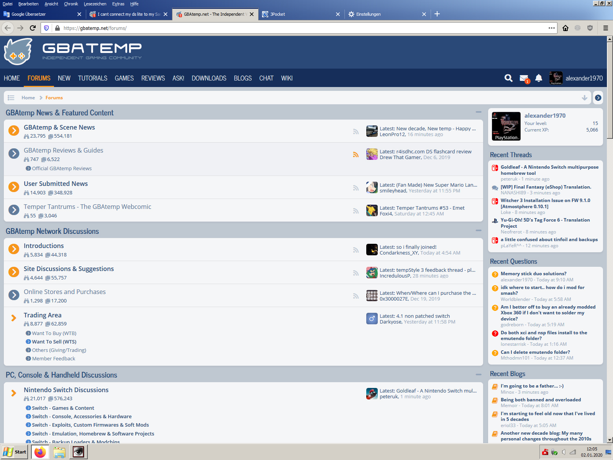
Task: Open the Chronik menu
Action: (x=71, y=4)
